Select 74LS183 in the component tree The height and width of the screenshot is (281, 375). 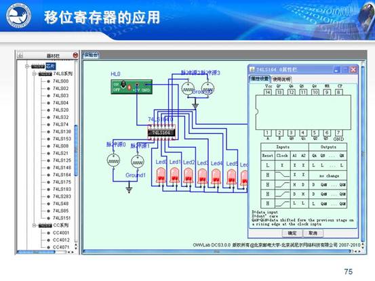tap(62, 189)
